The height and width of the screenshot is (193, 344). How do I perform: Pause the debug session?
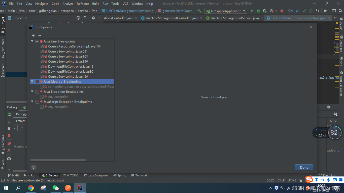pos(9,128)
